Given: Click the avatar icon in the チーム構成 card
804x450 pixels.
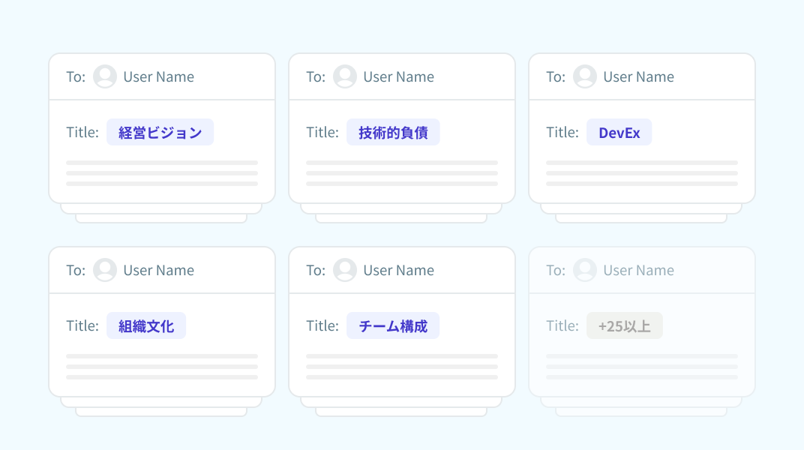Looking at the screenshot, I should pyautogui.click(x=344, y=269).
